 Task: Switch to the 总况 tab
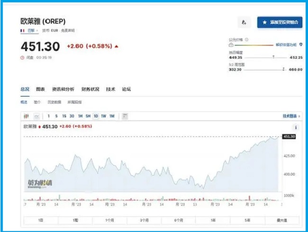25,89
